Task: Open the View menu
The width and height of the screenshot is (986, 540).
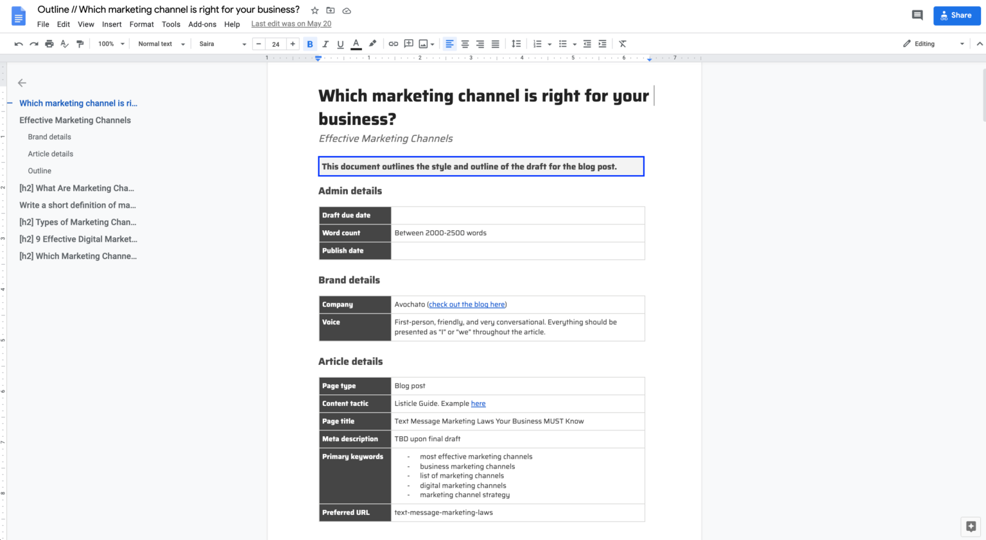Action: (x=86, y=24)
